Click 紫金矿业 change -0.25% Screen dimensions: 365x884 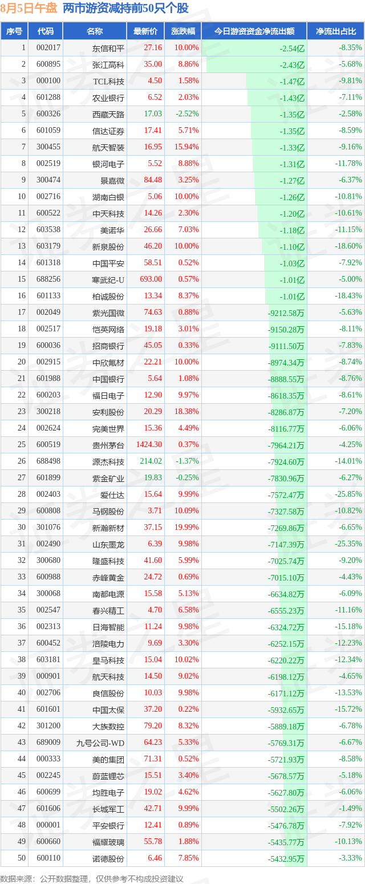point(188,478)
